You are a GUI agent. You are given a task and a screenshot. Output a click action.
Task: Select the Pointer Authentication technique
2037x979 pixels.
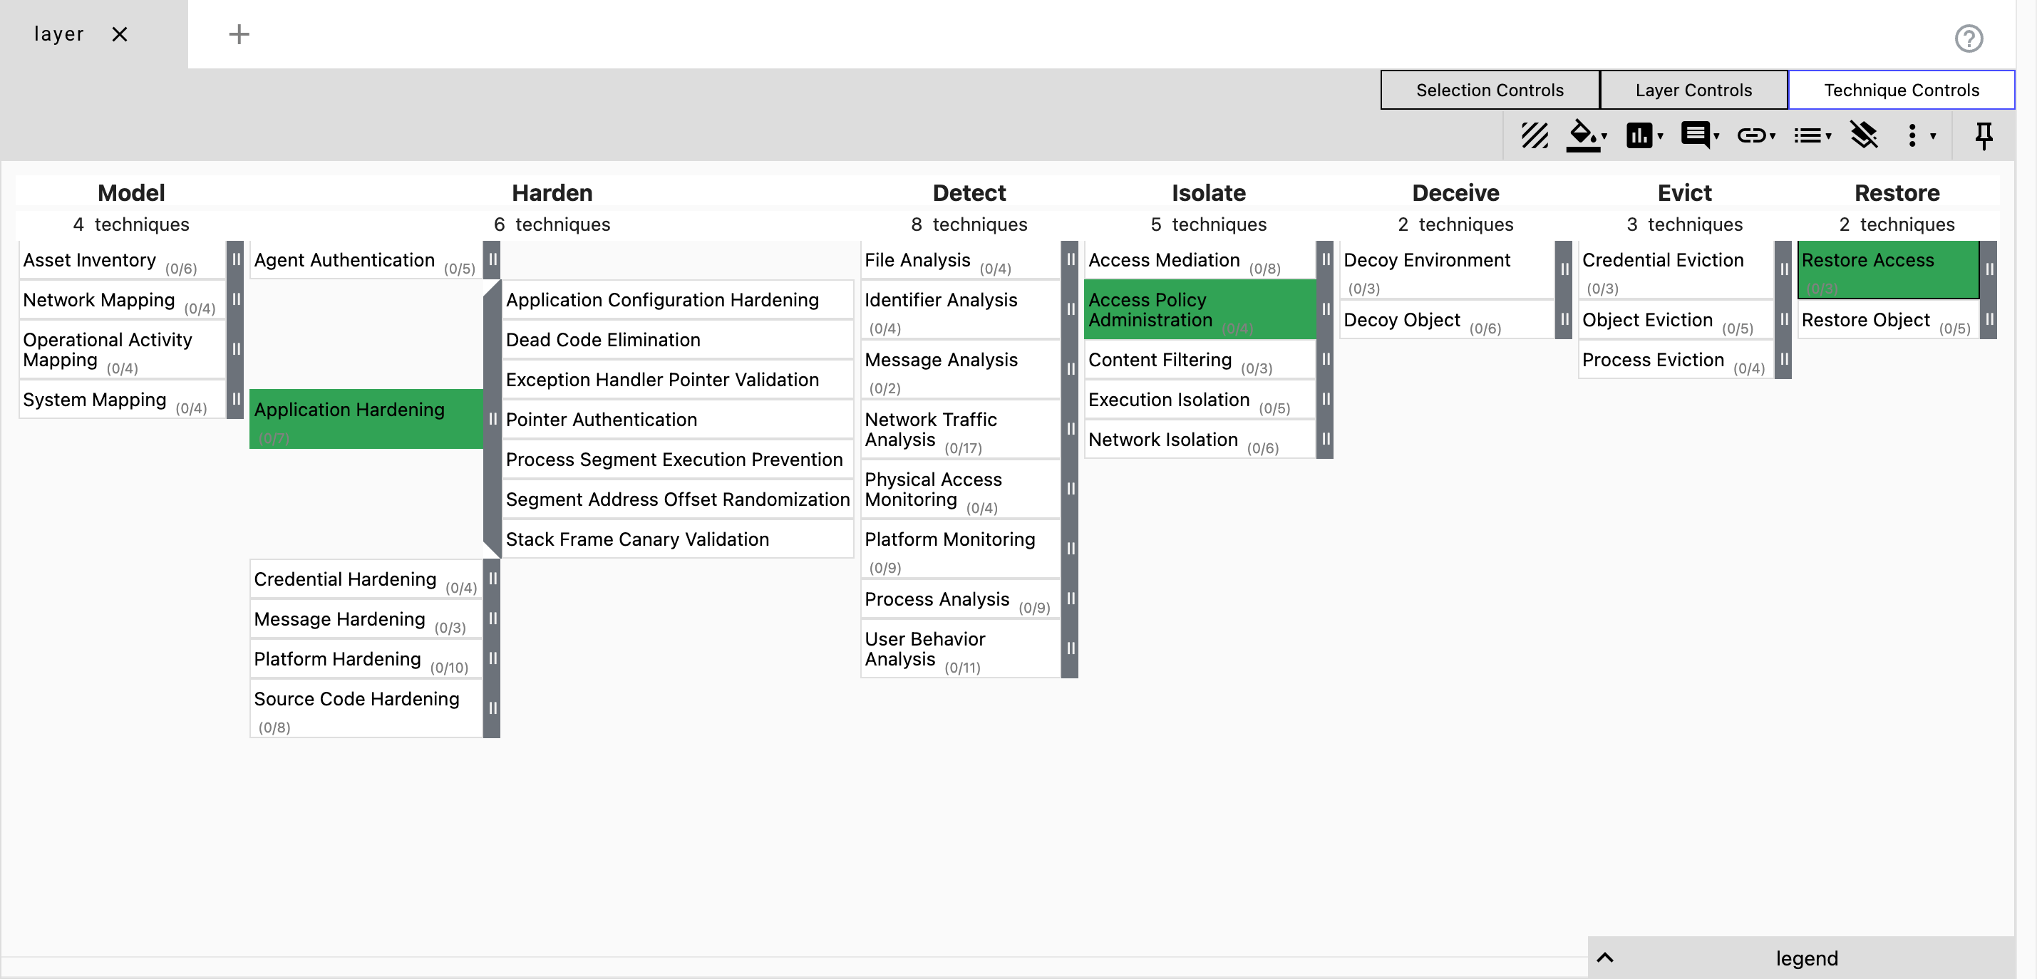pos(601,419)
